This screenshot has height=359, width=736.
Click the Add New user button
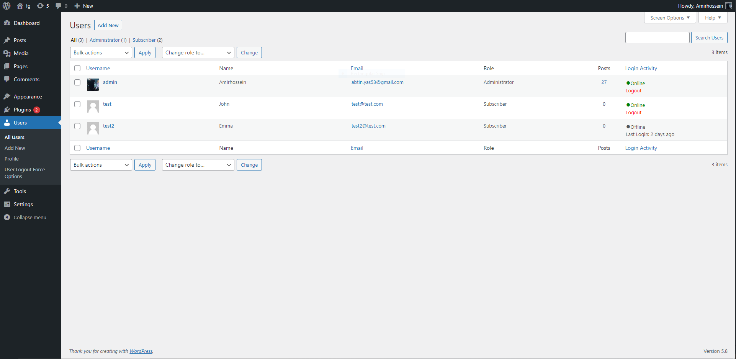point(108,25)
